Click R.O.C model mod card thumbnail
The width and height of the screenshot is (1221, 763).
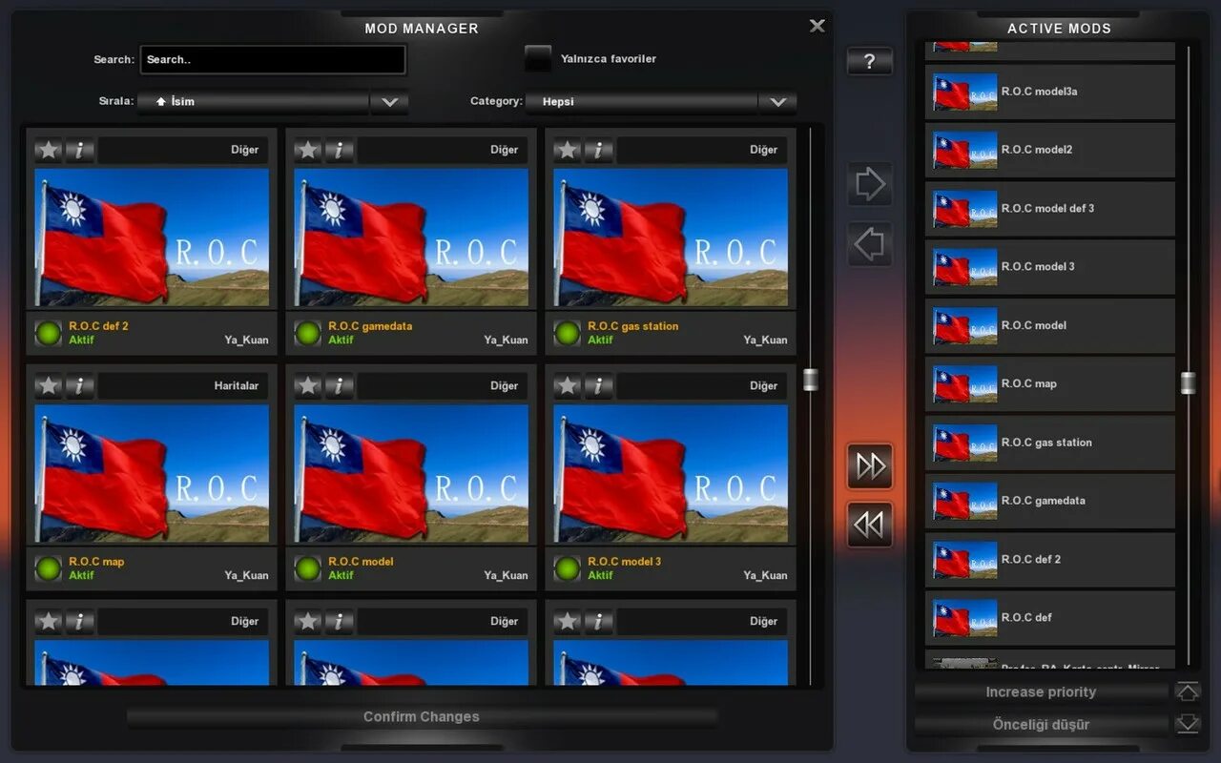click(411, 474)
